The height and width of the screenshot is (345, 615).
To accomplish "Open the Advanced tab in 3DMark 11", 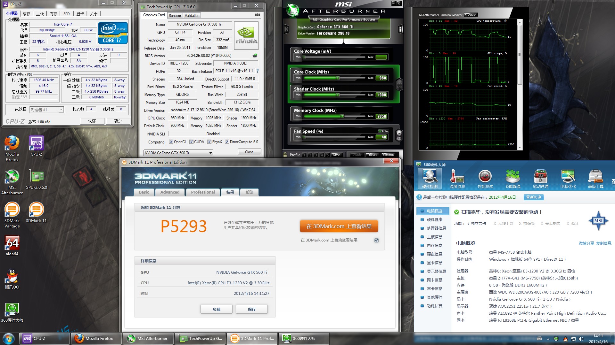I will 170,192.
